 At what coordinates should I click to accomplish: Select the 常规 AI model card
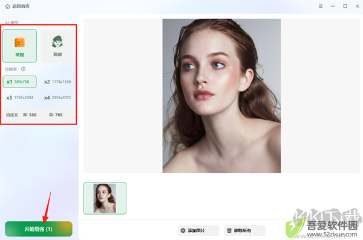(x=20, y=46)
